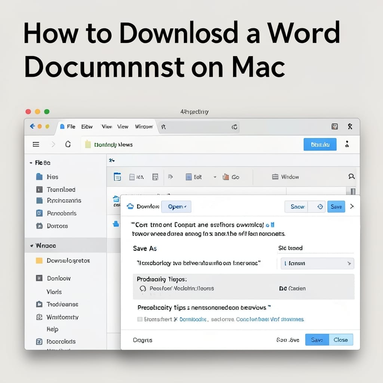Select Tooorolods in sidebar

click(56, 341)
